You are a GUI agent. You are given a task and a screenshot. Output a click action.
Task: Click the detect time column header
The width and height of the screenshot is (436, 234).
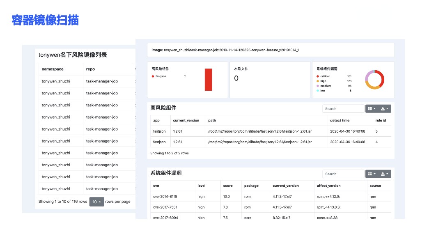340,121
